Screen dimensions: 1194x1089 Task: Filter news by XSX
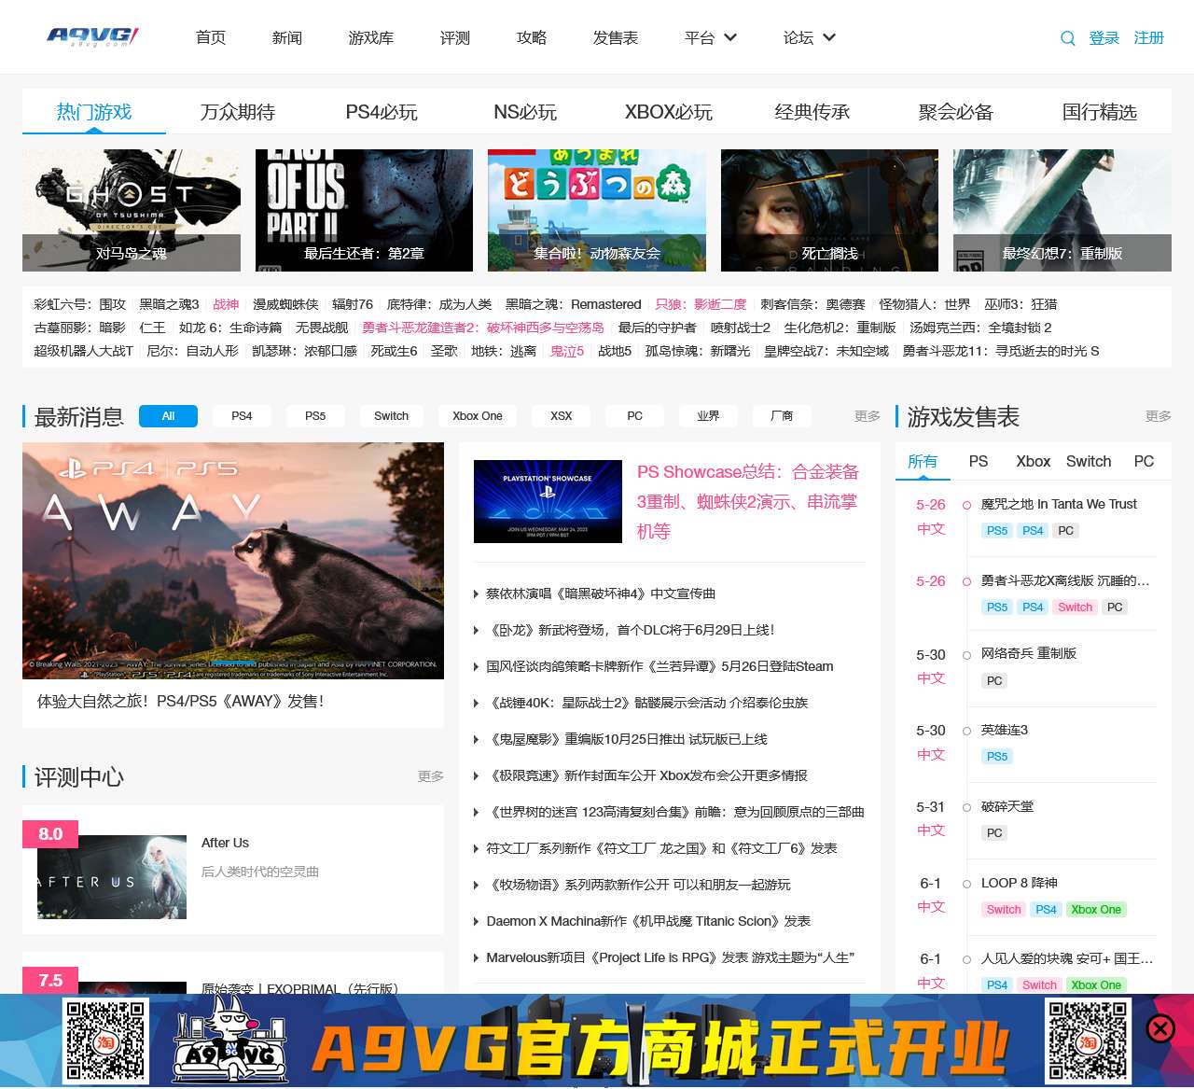point(562,416)
